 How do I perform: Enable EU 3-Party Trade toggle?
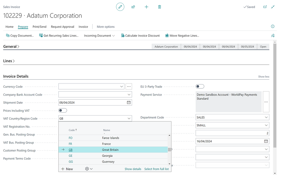click(200, 86)
